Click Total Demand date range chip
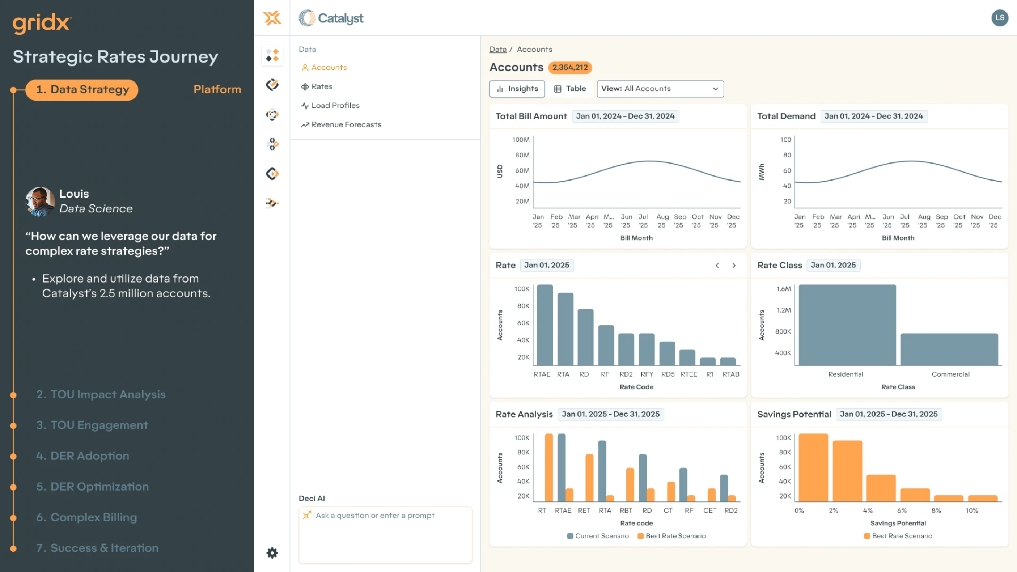This screenshot has width=1017, height=572. coord(874,116)
